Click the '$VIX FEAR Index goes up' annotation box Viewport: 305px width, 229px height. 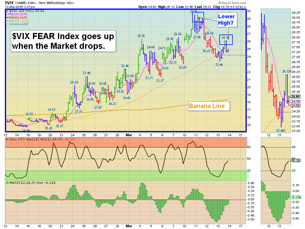63,41
